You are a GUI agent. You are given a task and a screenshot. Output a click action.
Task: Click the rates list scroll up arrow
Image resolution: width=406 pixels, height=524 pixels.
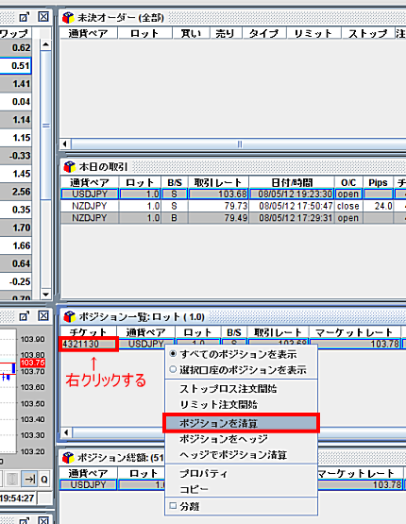(x=46, y=44)
